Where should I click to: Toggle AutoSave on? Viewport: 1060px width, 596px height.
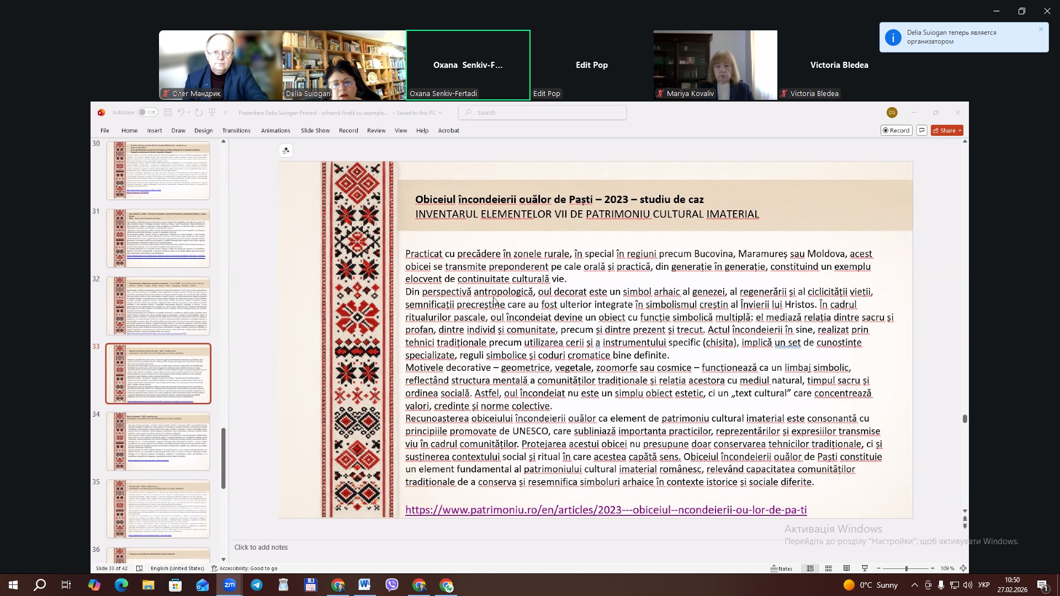[x=149, y=112]
